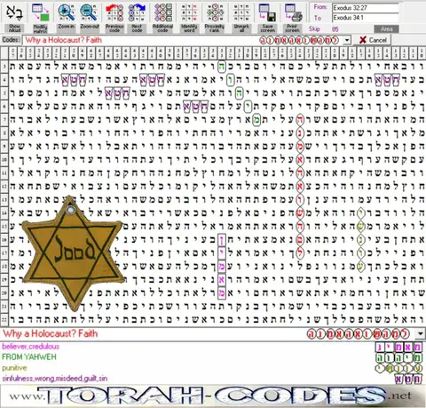
Task: Click the yellow Jood star image
Action: [x=74, y=252]
